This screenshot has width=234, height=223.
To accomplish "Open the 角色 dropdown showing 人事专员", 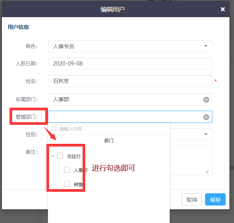I will pos(130,46).
